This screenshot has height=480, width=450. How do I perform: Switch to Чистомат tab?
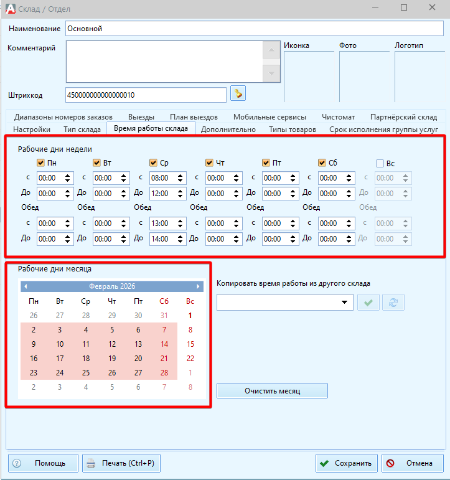click(x=338, y=117)
